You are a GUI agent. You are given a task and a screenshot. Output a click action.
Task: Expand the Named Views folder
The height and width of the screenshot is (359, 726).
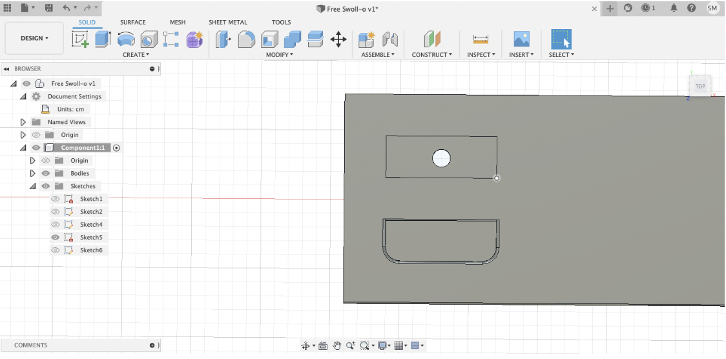(x=23, y=122)
